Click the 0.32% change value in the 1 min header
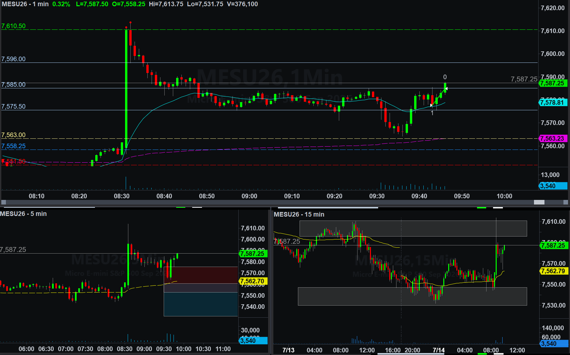Image resolution: width=570 pixels, height=355 pixels. point(61,4)
